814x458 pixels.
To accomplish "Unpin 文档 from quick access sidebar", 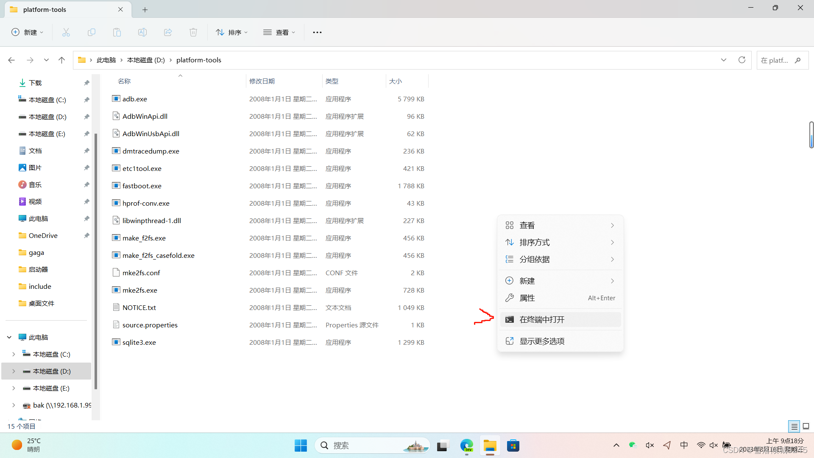I will (x=86, y=151).
